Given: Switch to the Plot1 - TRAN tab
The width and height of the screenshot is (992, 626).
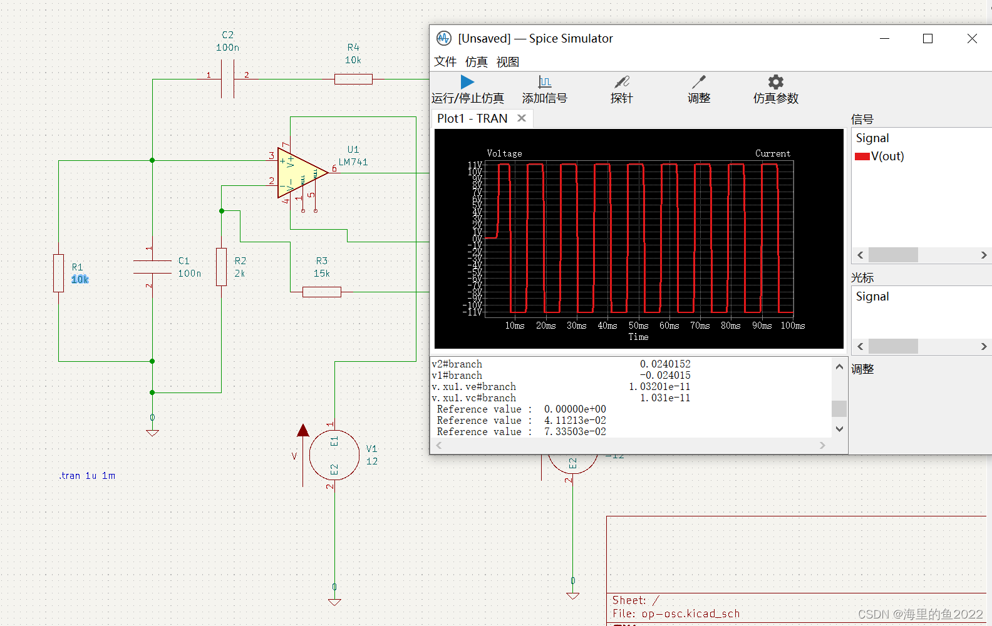Looking at the screenshot, I should click(472, 118).
